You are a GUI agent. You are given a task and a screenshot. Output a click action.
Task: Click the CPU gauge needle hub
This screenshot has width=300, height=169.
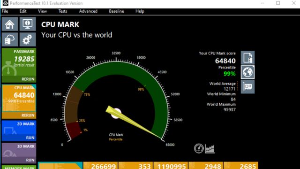116,113
